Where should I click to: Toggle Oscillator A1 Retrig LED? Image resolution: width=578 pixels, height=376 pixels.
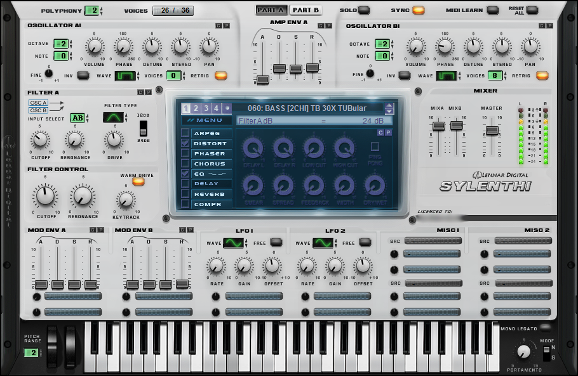pos(221,76)
